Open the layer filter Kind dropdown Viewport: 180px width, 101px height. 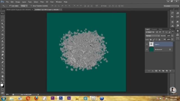150,32
